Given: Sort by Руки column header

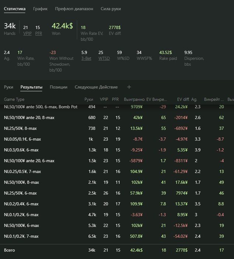Looking at the screenshot, I should (x=89, y=100).
